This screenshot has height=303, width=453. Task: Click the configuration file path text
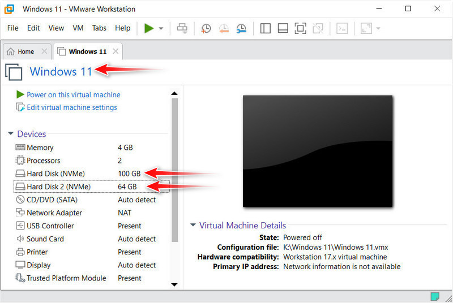pos(335,248)
